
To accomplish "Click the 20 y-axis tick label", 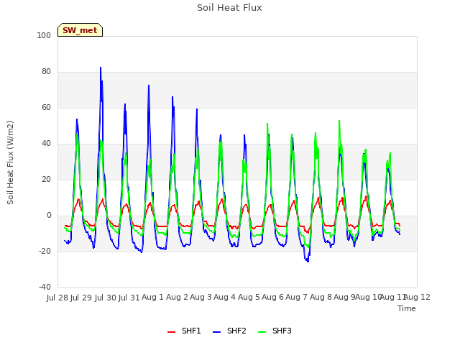I will [46, 179].
